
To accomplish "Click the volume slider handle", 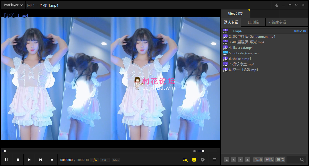I will [203, 151].
